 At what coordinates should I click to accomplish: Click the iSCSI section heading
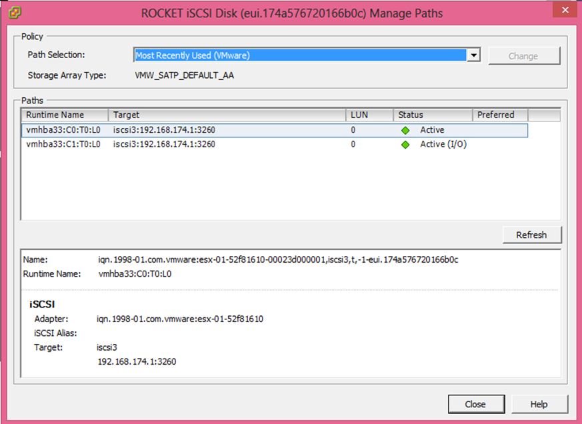(42, 305)
